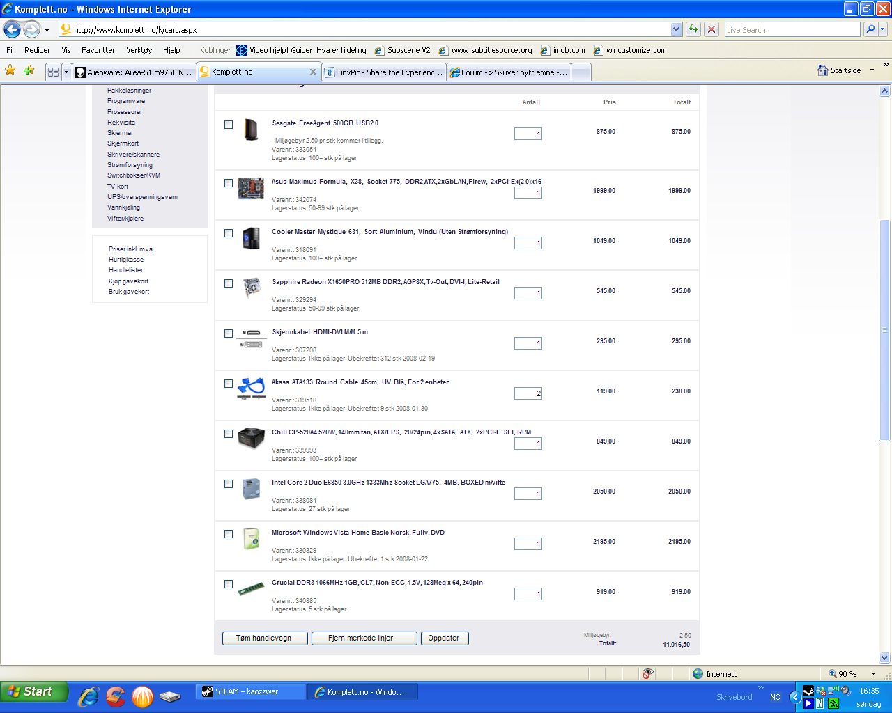Open the Skjermkabel HDMI-DVI cable thumbnail
This screenshot has width=892, height=713.
[x=251, y=338]
